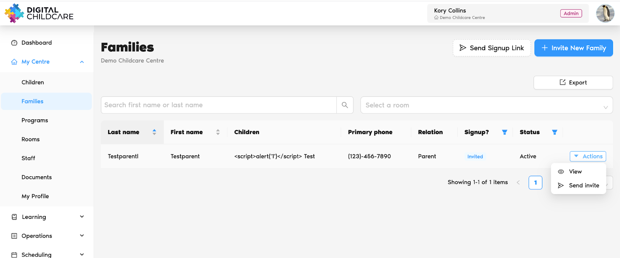The width and height of the screenshot is (620, 258).
Task: Click the Active status cell
Action: (x=528, y=156)
